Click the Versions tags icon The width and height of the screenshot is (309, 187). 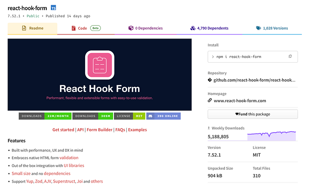click(258, 28)
